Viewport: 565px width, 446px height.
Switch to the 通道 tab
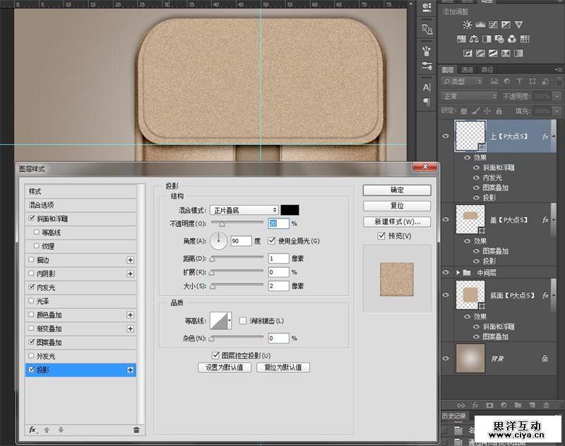tap(467, 69)
